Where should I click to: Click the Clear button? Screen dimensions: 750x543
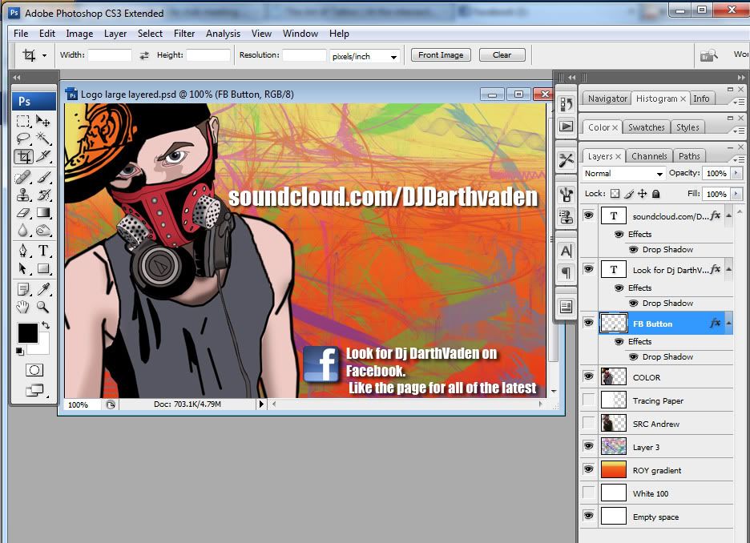(x=502, y=55)
